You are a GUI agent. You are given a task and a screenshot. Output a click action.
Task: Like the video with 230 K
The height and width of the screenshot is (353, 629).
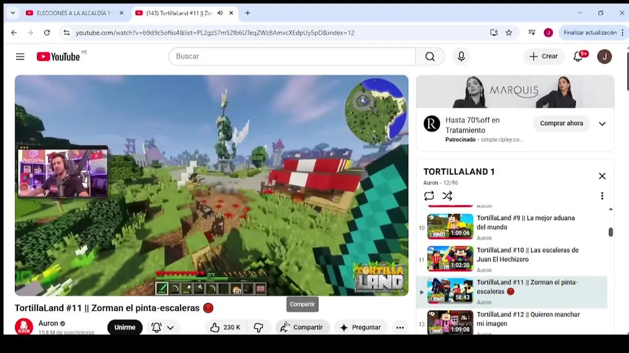[x=225, y=328]
